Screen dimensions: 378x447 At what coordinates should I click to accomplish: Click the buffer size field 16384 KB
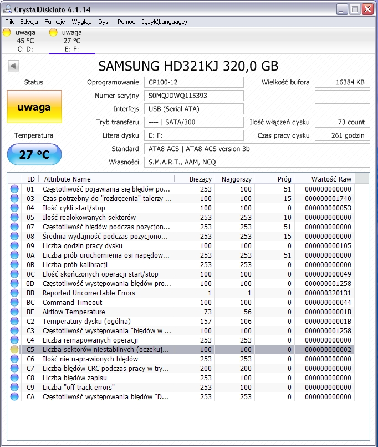[343, 82]
